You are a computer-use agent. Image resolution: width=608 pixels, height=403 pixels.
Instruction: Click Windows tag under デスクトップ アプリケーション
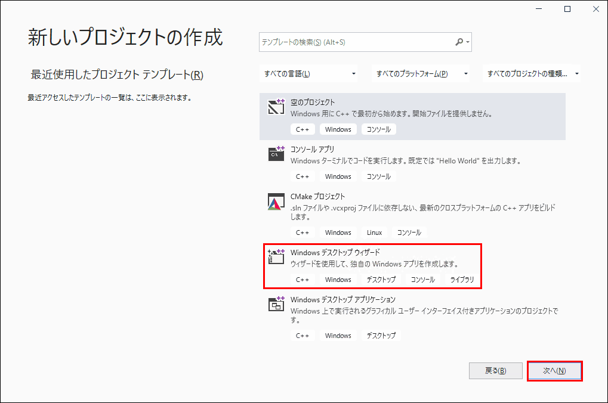(338, 336)
